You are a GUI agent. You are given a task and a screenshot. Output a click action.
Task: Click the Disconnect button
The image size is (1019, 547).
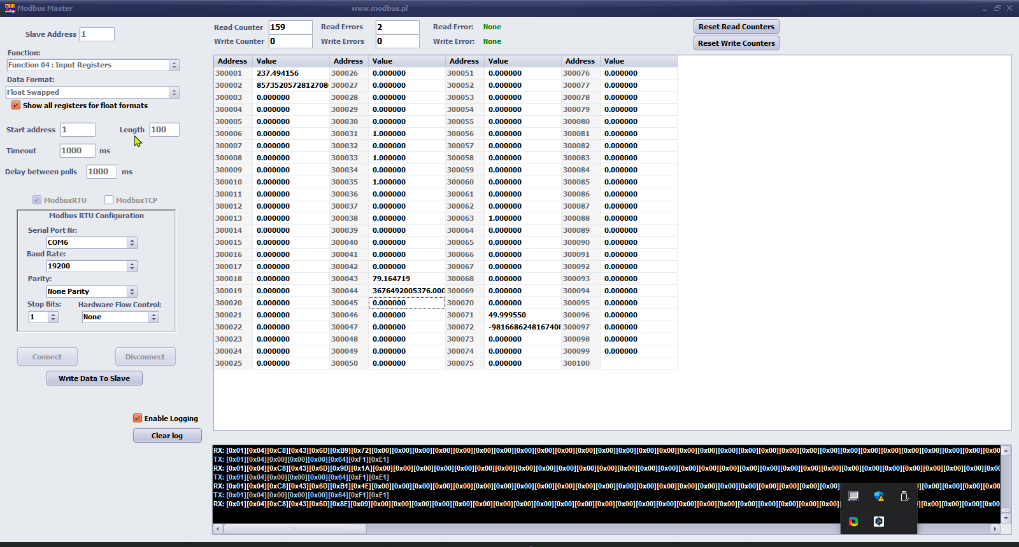pos(145,357)
